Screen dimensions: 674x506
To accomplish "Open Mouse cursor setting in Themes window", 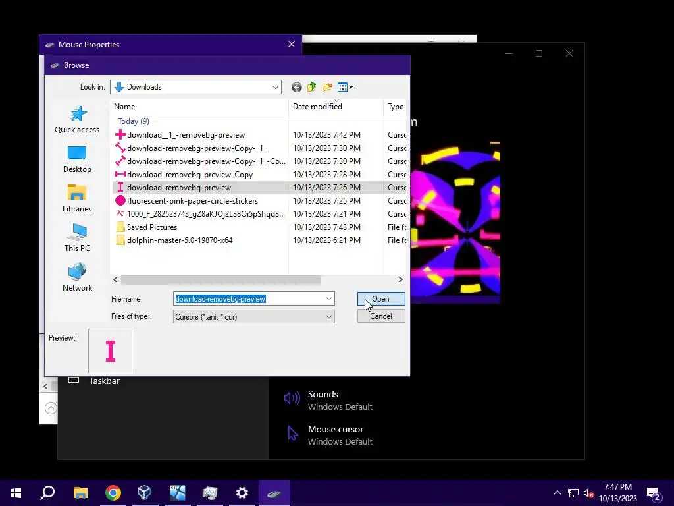I will (x=329, y=435).
